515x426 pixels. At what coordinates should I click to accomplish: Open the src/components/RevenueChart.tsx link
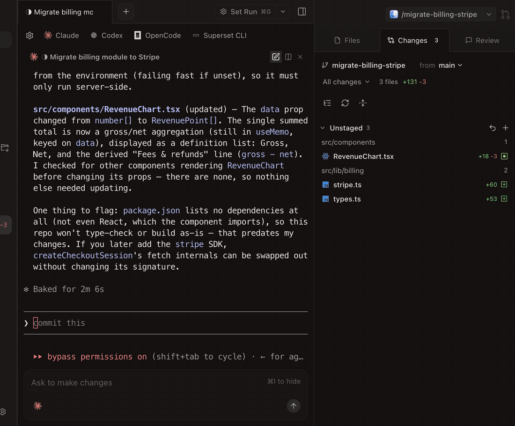(107, 110)
